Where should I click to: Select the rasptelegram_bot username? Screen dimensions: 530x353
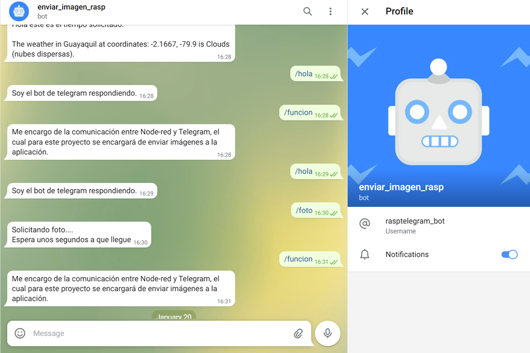tap(414, 221)
